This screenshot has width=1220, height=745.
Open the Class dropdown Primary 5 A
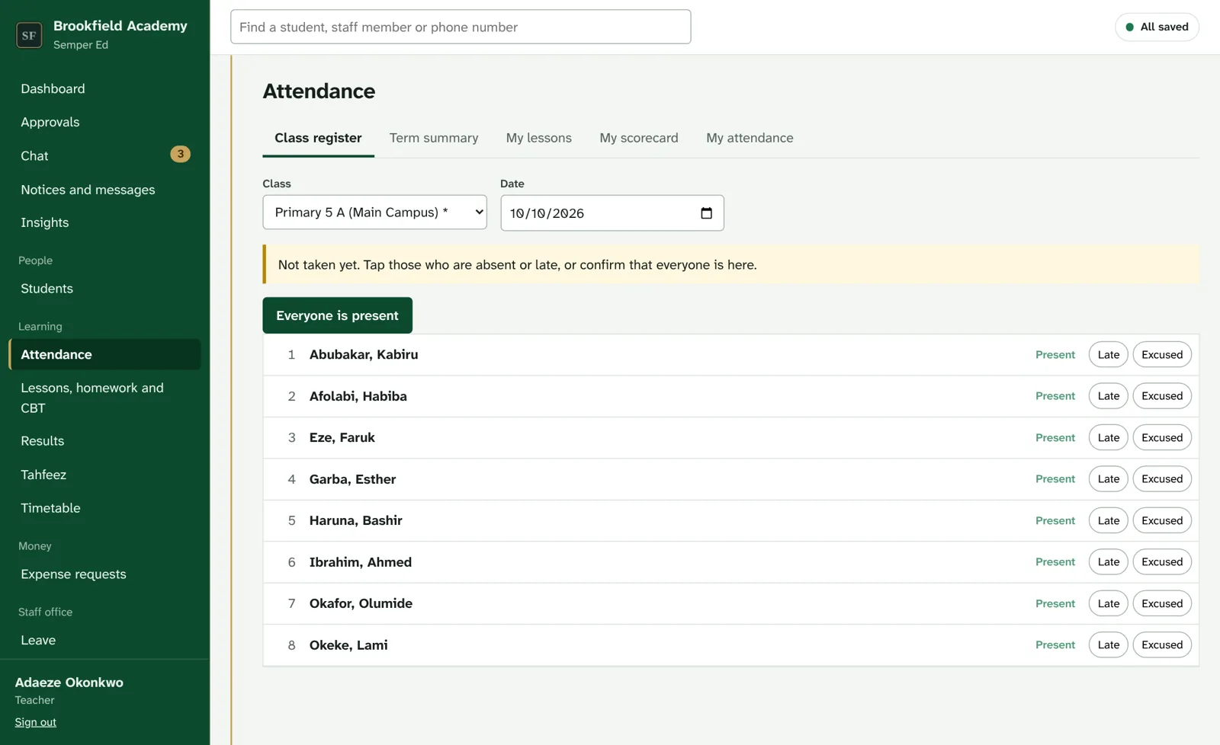coord(374,213)
